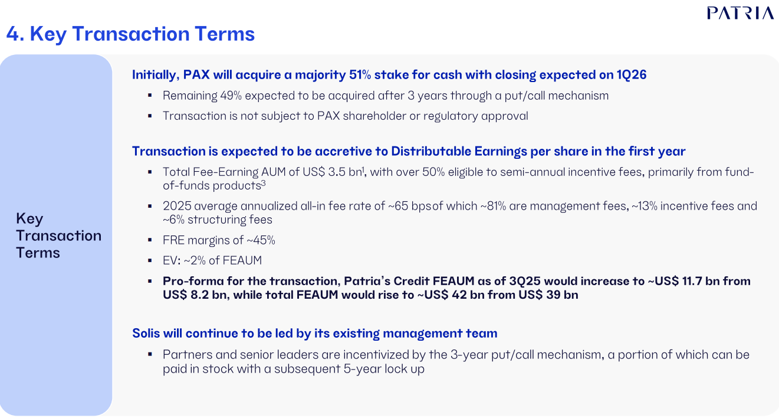Select the "Solis will continue to be led" heading

(x=314, y=334)
